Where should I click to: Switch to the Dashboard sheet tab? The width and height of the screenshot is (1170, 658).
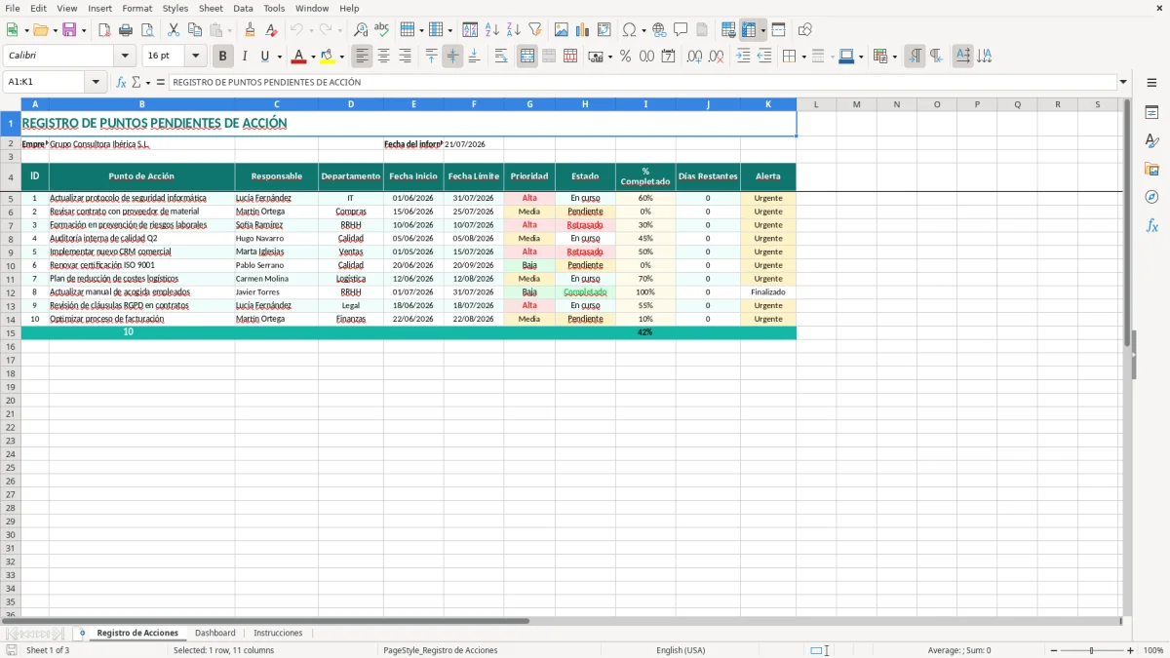click(214, 633)
